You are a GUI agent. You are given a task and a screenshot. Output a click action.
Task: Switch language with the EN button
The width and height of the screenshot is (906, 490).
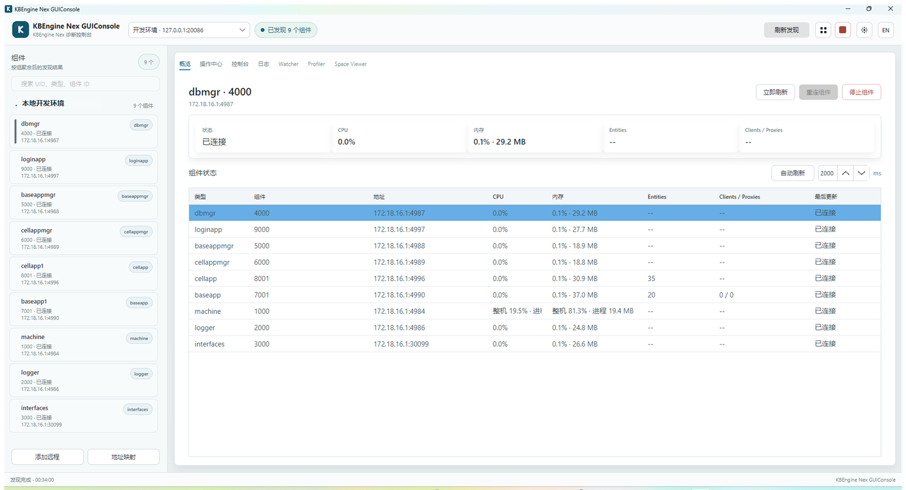(886, 30)
